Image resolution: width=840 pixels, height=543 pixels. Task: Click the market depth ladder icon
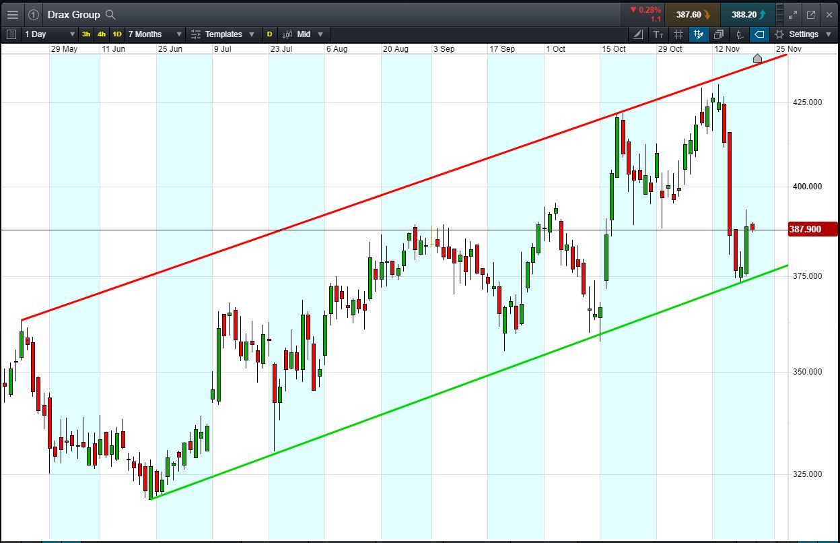780,14
